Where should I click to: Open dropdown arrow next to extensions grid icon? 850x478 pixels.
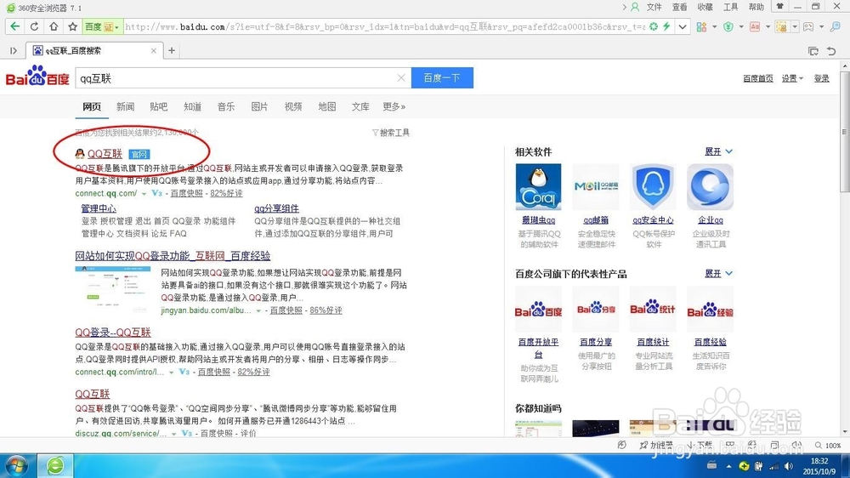[x=715, y=26]
